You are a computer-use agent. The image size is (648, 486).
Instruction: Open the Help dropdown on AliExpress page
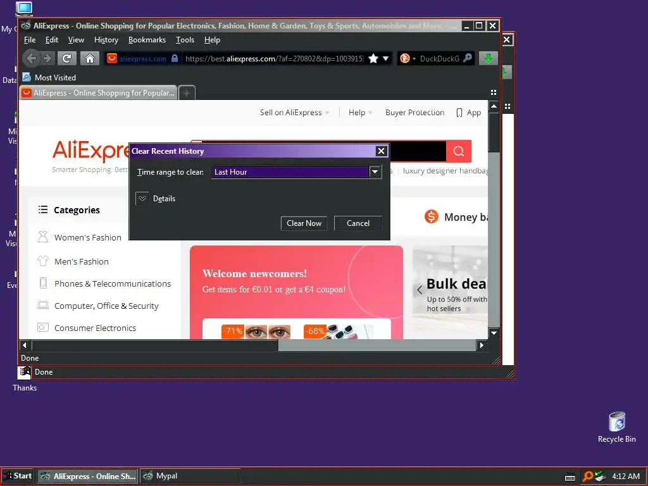(360, 113)
